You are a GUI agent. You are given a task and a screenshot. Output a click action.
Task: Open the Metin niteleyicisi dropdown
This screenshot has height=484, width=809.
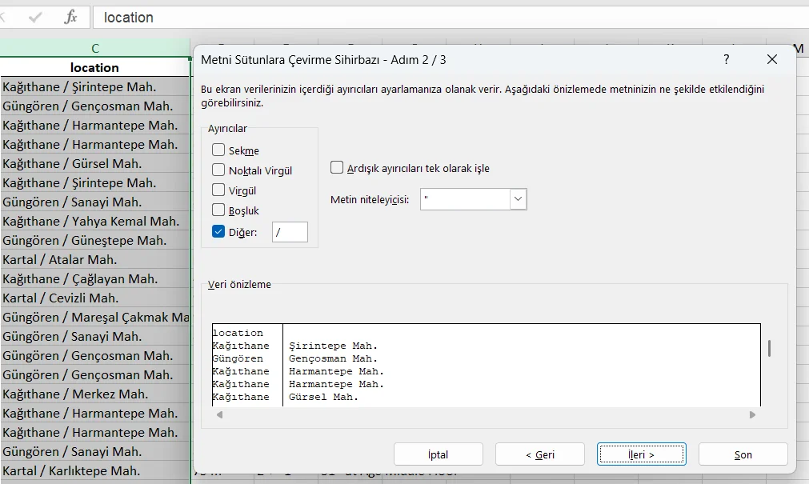click(517, 199)
